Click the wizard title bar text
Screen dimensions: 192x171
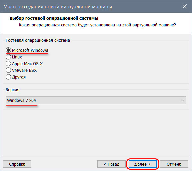[58, 7]
